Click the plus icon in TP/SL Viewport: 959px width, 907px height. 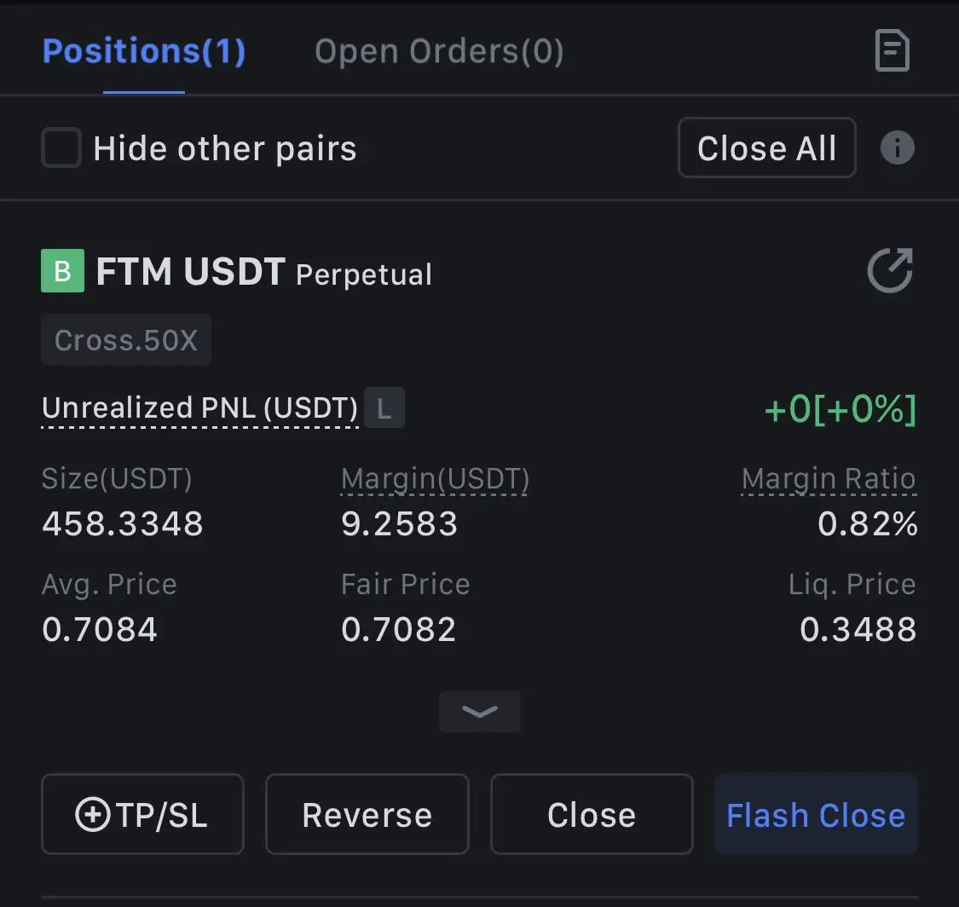click(x=92, y=815)
